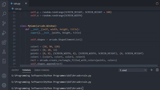Click 'self.x = random.randrange(SCREEN_WIDTH)' line
This screenshot has height=90, width=160.
(56, 15)
